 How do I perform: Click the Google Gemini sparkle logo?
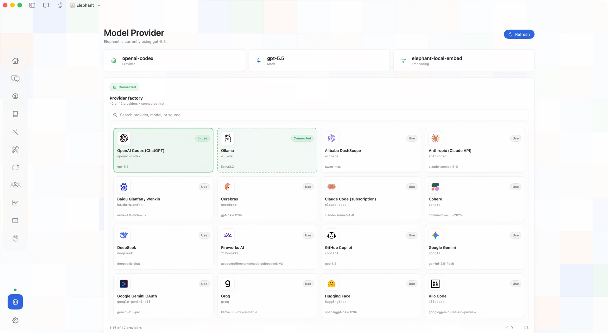click(435, 235)
